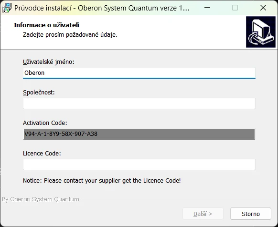This screenshot has width=278, height=227.
Task: Click the Licence Code label
Action: pos(42,154)
